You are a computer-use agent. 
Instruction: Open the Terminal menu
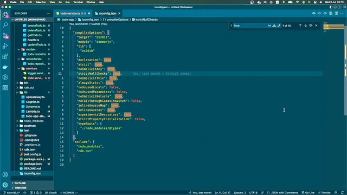point(78,2)
